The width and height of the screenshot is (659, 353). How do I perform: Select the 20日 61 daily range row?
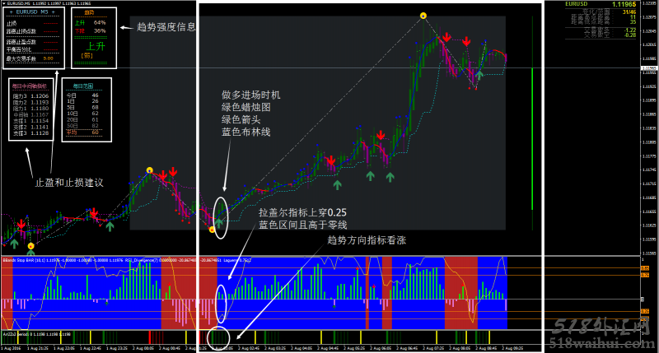click(x=82, y=119)
